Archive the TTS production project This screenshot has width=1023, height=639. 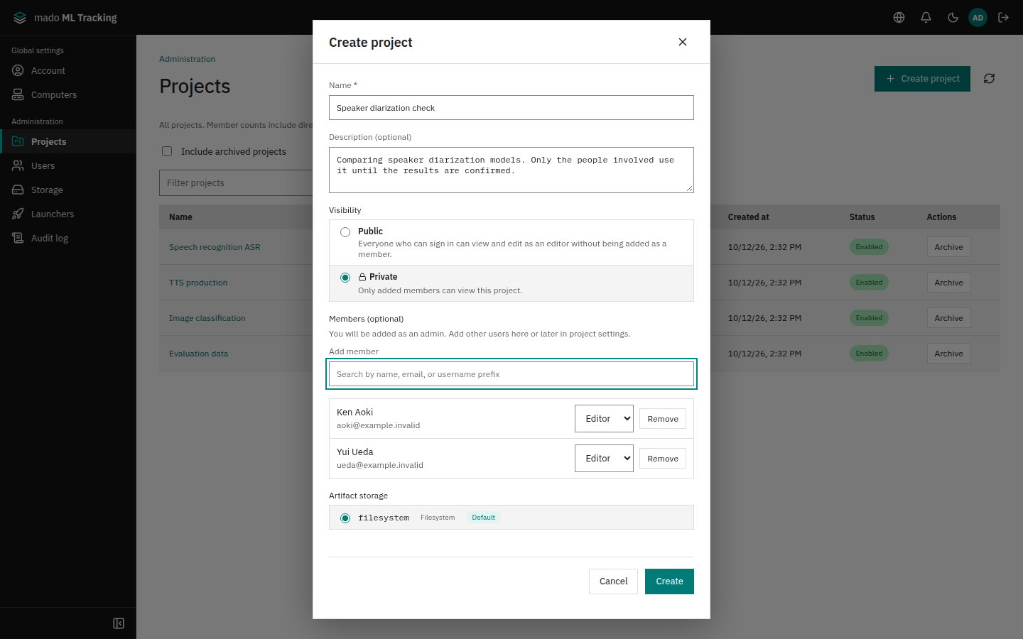tap(948, 283)
